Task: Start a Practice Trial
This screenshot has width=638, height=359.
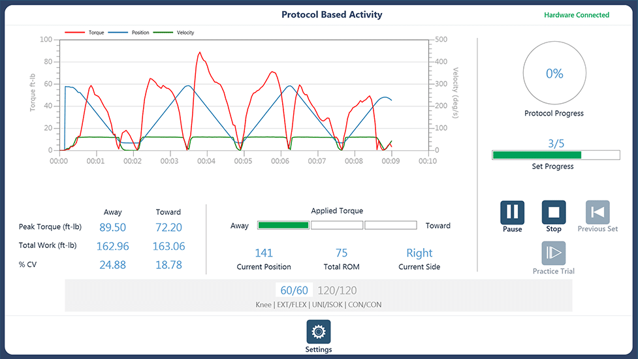Action: coord(553,253)
